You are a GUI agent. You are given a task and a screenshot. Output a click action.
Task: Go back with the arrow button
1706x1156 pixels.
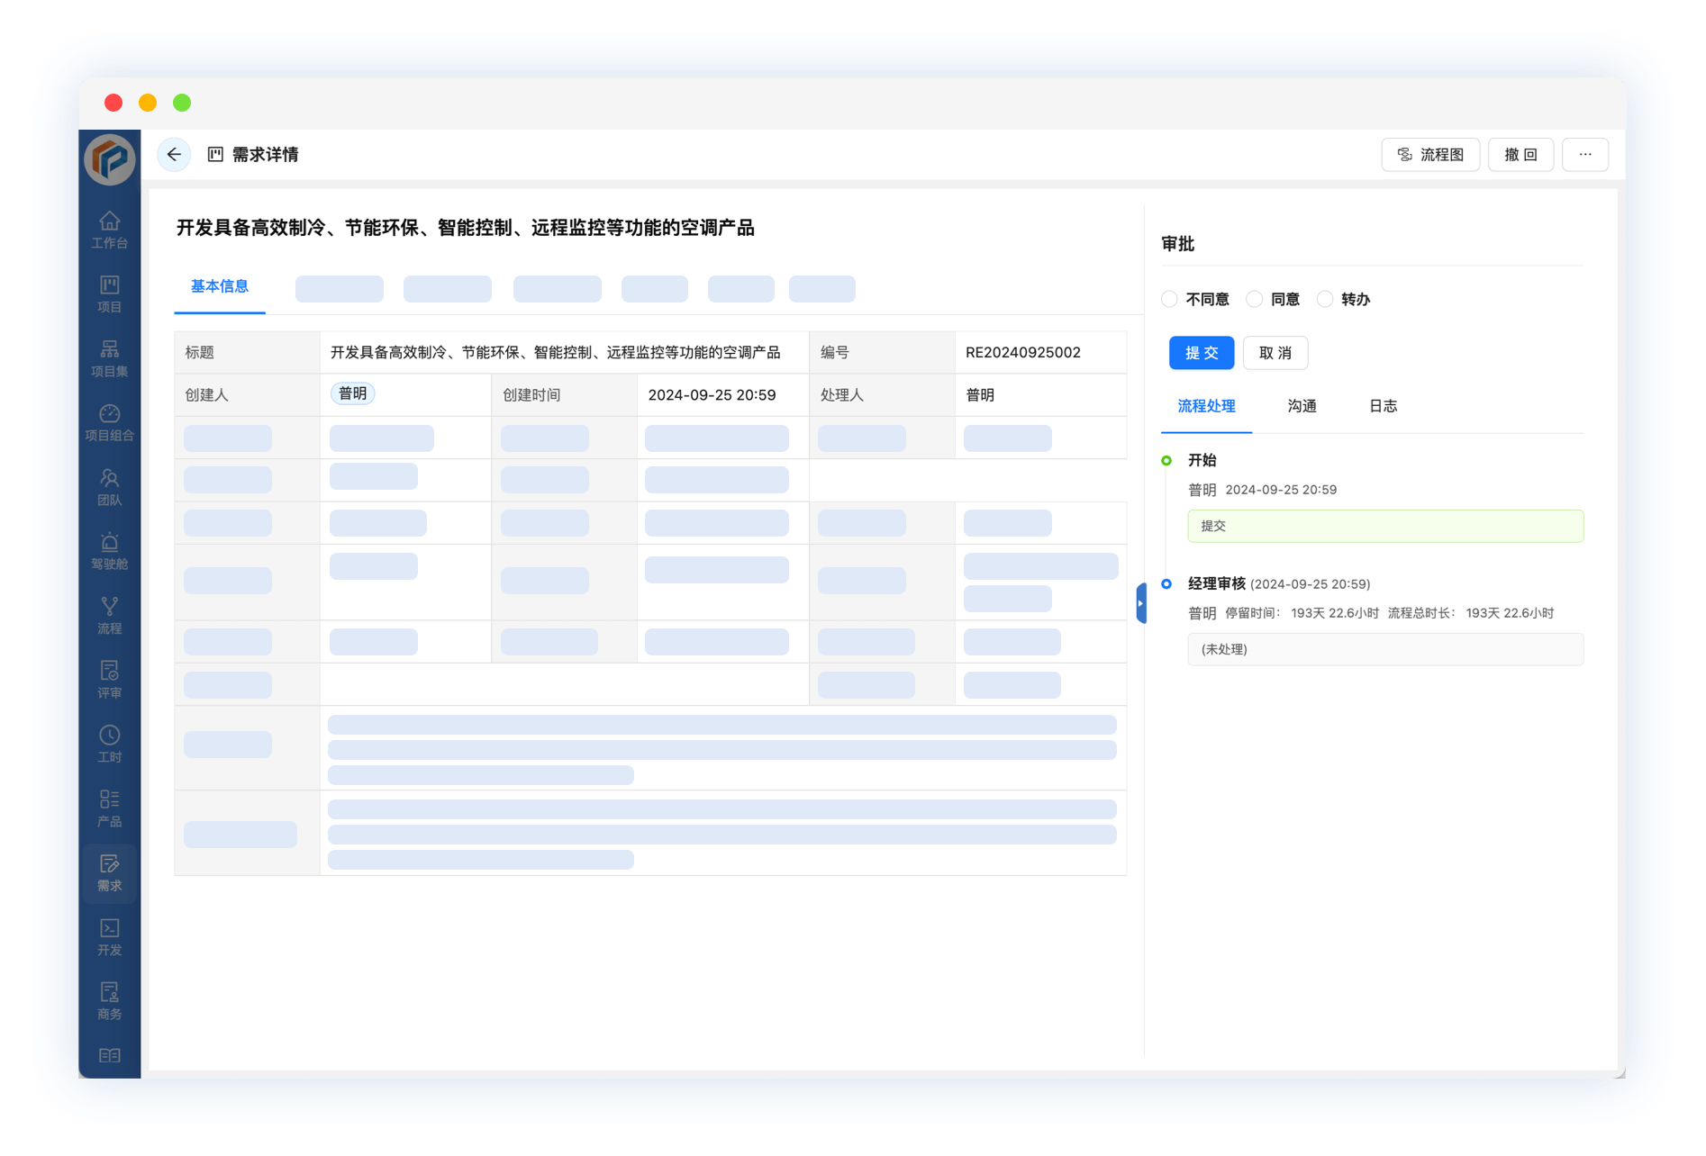[174, 155]
